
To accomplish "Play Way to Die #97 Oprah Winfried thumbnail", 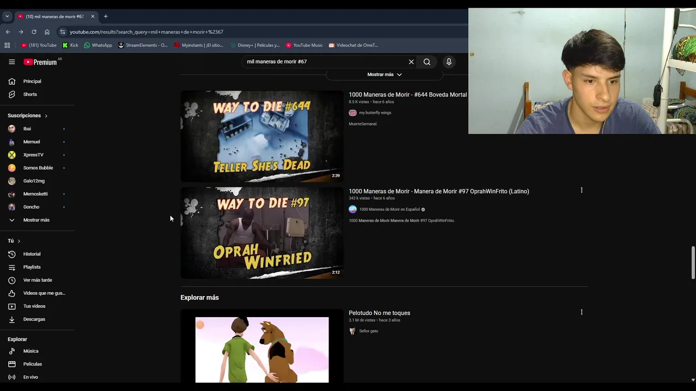I will pos(262,233).
